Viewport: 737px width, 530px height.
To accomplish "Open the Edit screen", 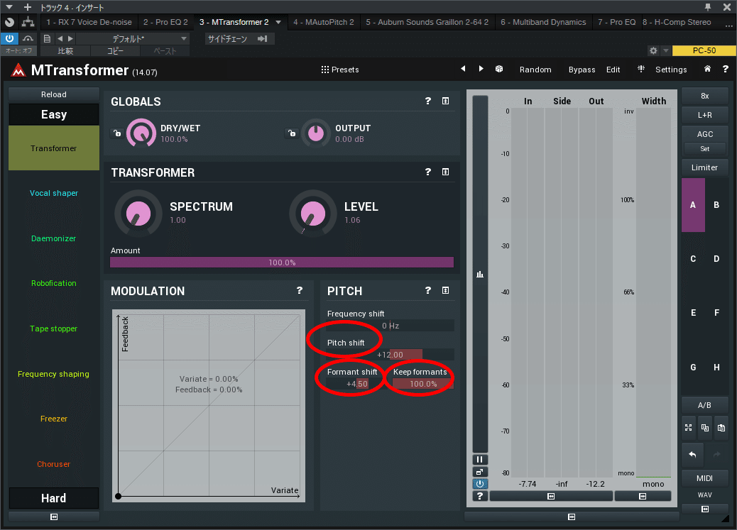I will tap(613, 70).
